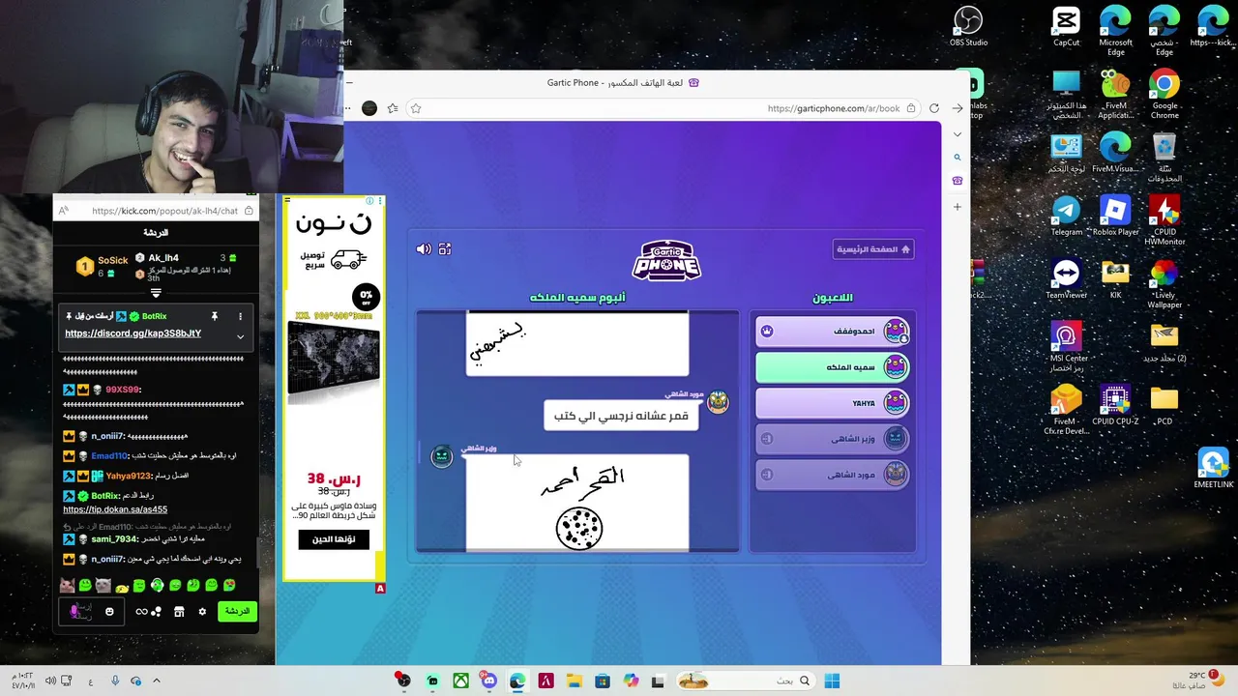Screen dimensions: 1238x696
Task: Open the PCD folder on desktop
Action: (1164, 404)
